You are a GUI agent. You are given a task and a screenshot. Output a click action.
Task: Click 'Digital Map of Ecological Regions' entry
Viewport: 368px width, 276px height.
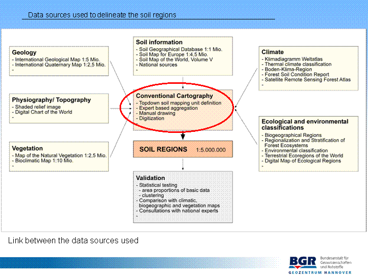(303, 161)
